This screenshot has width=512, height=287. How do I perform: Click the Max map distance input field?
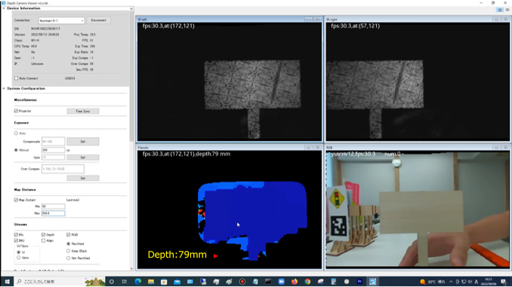[53, 213]
